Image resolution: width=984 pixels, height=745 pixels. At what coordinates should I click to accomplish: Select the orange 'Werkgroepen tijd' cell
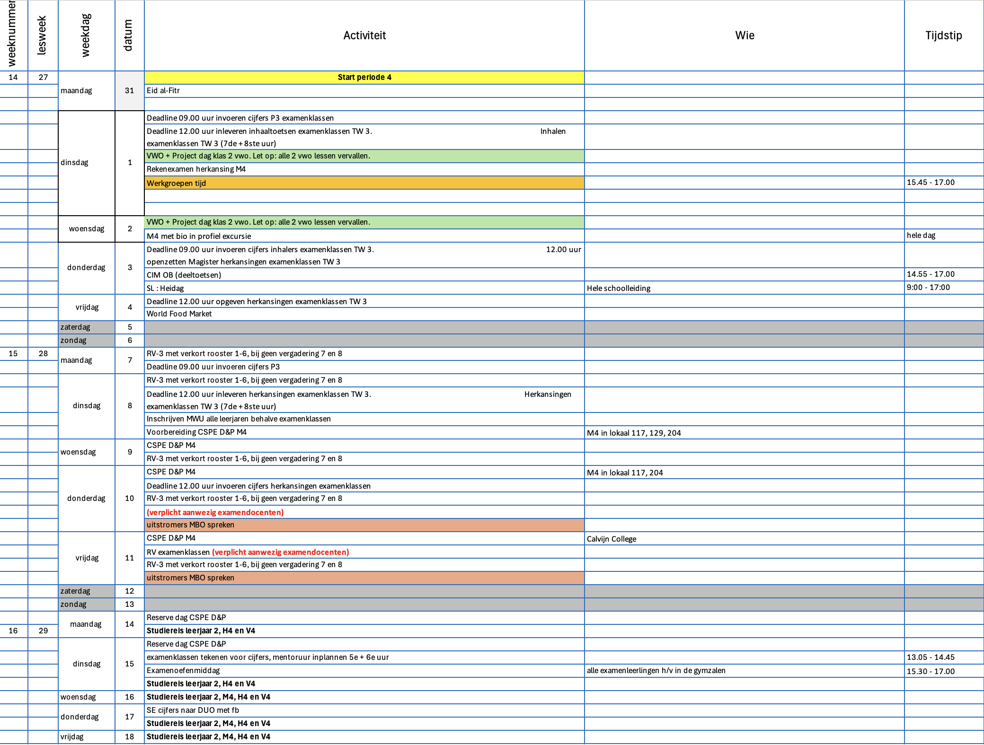point(364,183)
